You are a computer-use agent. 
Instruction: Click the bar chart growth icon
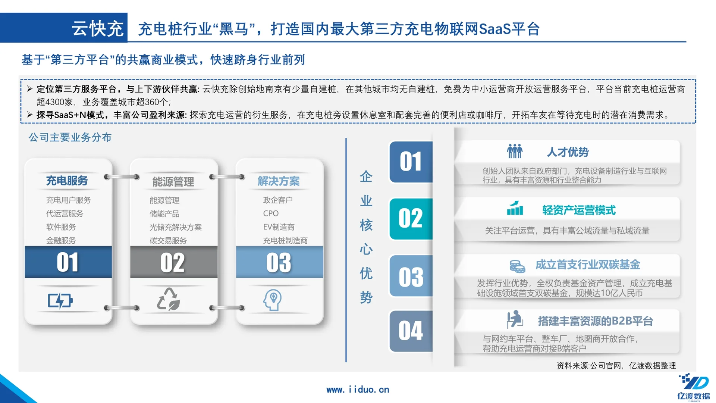point(515,208)
